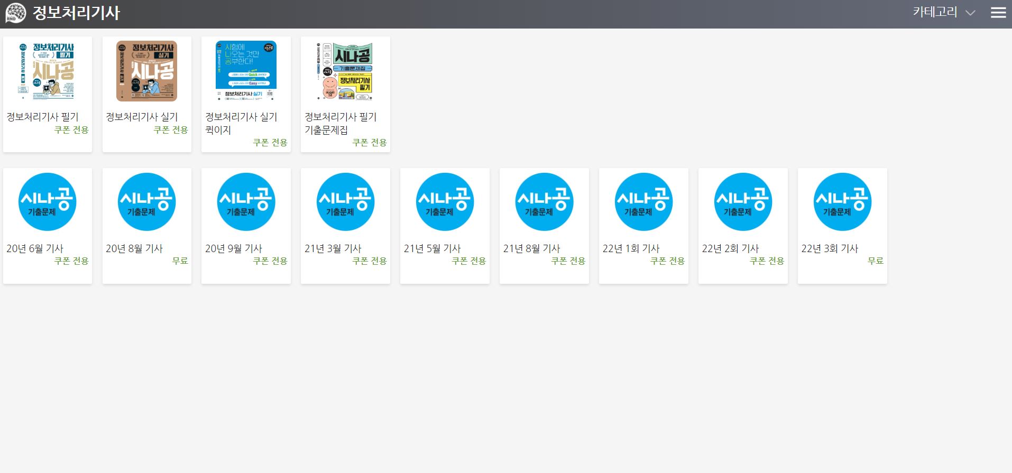
Task: Click 쿠폰 전용 tag on 필기 기출문제집
Action: point(370,143)
